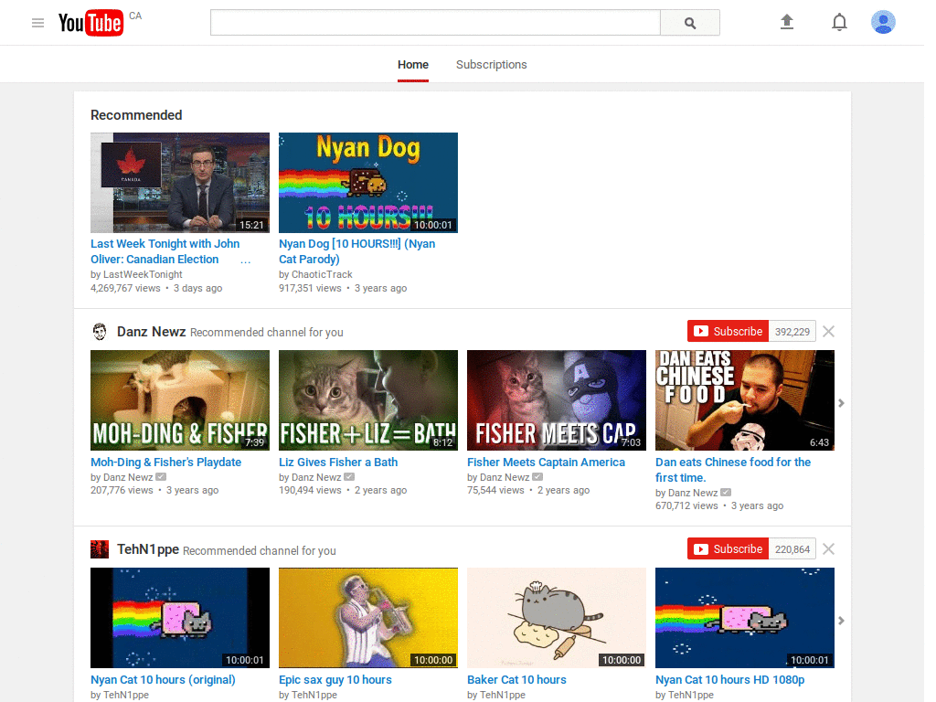936x702 pixels.
Task: Open the TehN1ppe channel avatar
Action: pos(100,548)
